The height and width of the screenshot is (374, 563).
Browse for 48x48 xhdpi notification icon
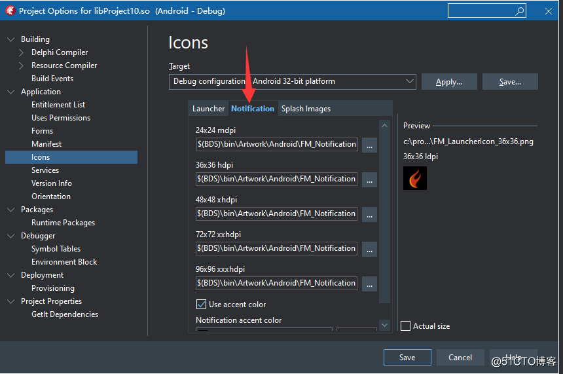369,214
